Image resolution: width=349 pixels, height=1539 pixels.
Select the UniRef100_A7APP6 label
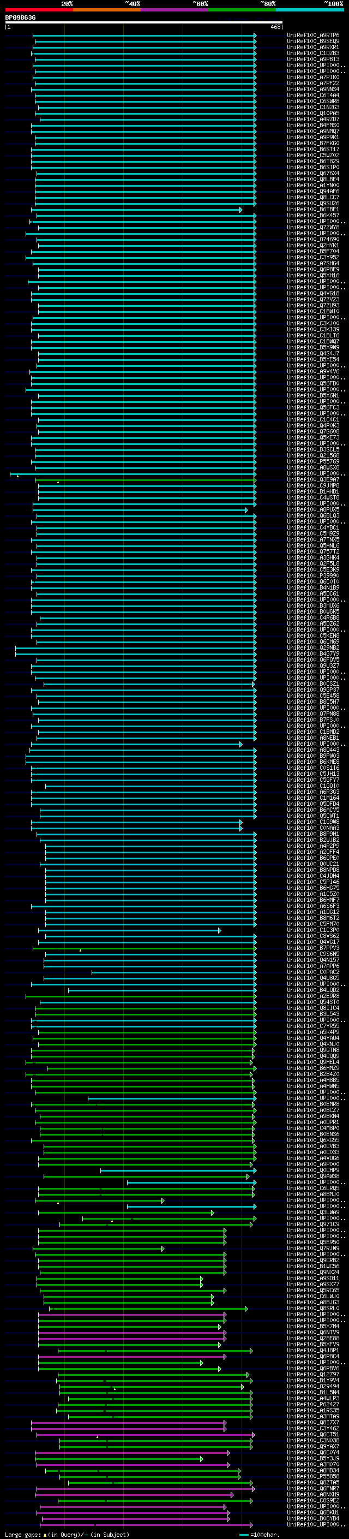pos(312,965)
